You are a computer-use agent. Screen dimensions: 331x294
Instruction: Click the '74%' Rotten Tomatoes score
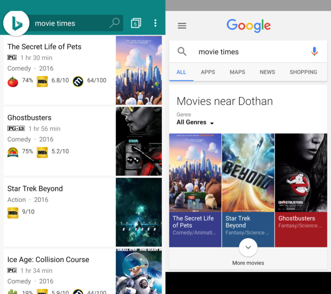coord(27,80)
